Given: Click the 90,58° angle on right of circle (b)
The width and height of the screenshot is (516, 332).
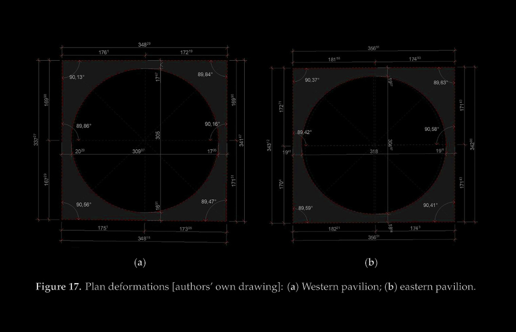Looking at the screenshot, I should point(431,129).
